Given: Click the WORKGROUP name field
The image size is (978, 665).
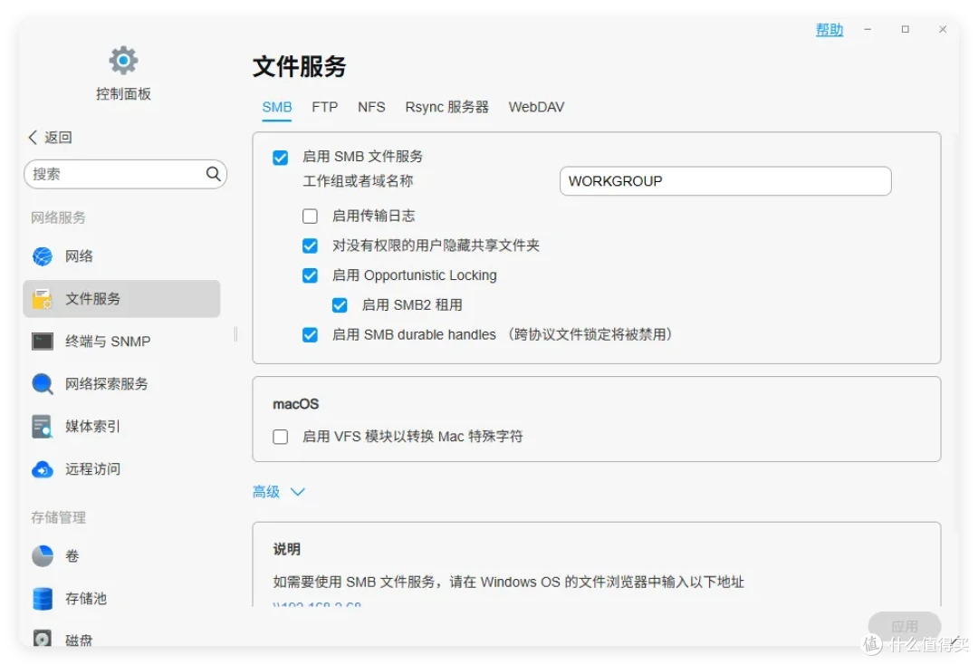Looking at the screenshot, I should click(x=725, y=181).
